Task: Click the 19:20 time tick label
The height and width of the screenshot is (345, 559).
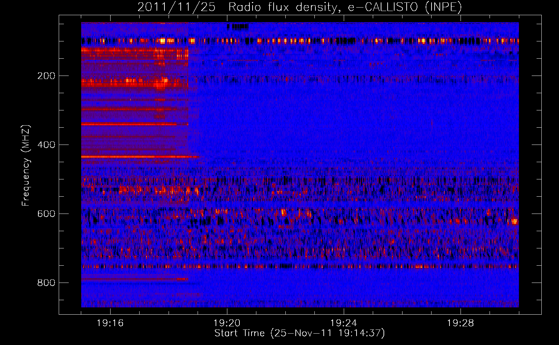Action: [x=227, y=323]
